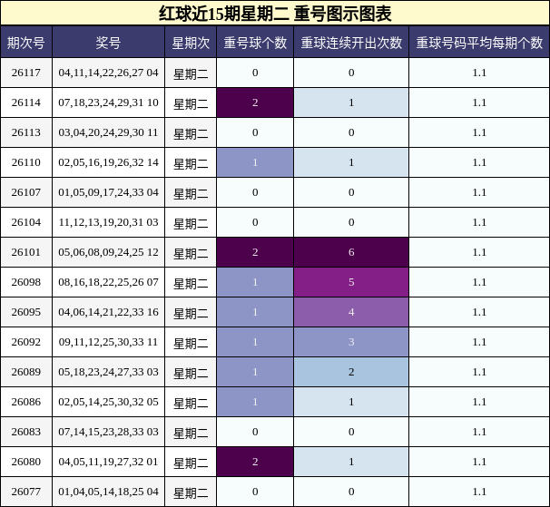Click consecutive count 1 in row 26114
Image resolution: width=550 pixels, height=507 pixels.
point(351,102)
